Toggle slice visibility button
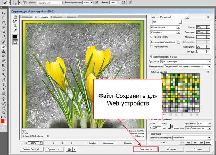 point(15,43)
